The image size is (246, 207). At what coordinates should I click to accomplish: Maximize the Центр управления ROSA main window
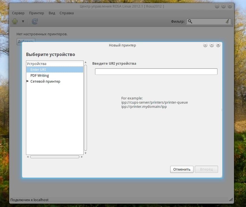223,6
